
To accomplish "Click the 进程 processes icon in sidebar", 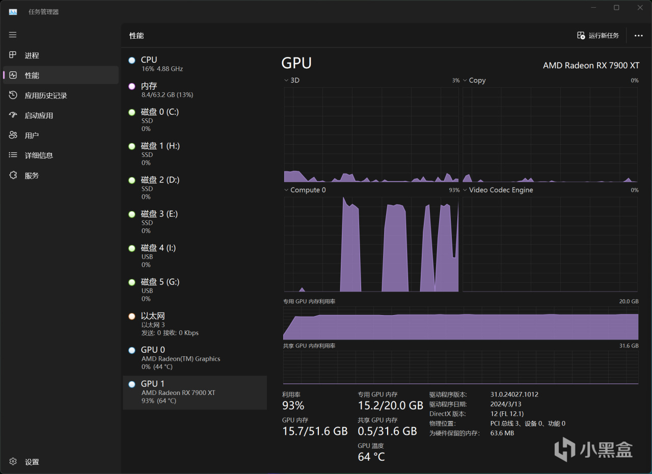I will (x=13, y=55).
